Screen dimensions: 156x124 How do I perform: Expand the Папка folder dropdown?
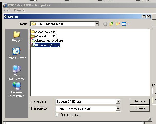click(x=96, y=24)
